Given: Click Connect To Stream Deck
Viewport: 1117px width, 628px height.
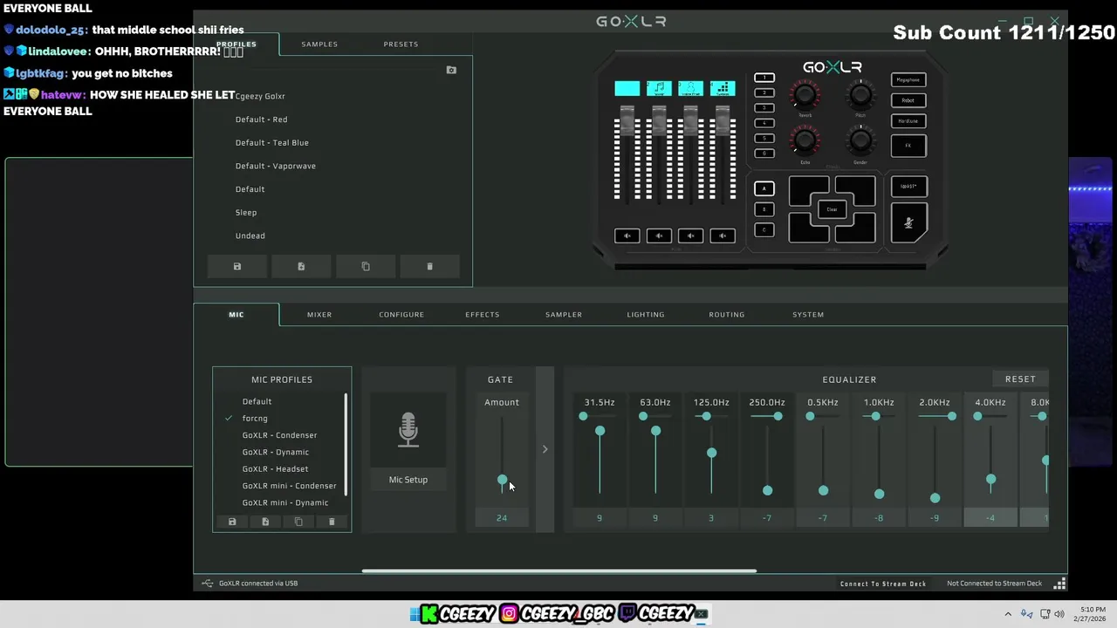Looking at the screenshot, I should [883, 584].
